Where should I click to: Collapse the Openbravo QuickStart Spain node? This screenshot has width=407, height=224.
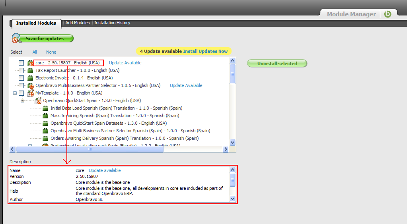pos(23,100)
